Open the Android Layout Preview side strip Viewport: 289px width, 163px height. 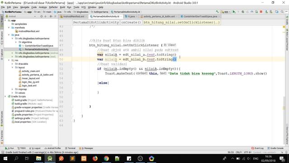coord(287,39)
